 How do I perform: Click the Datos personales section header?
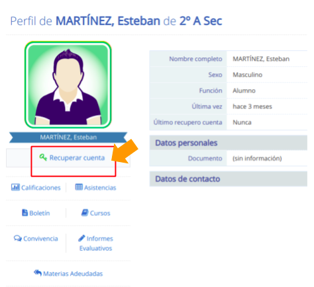(229, 143)
